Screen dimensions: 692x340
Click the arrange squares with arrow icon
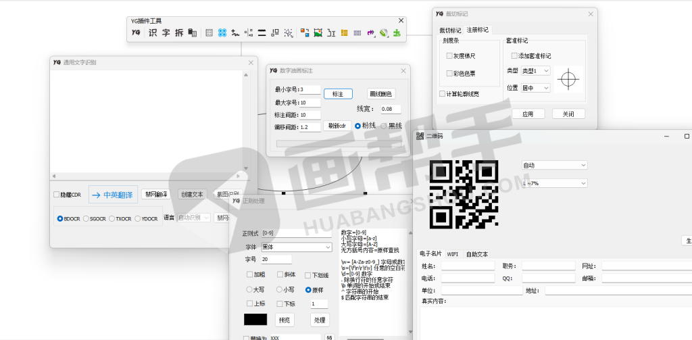276,32
